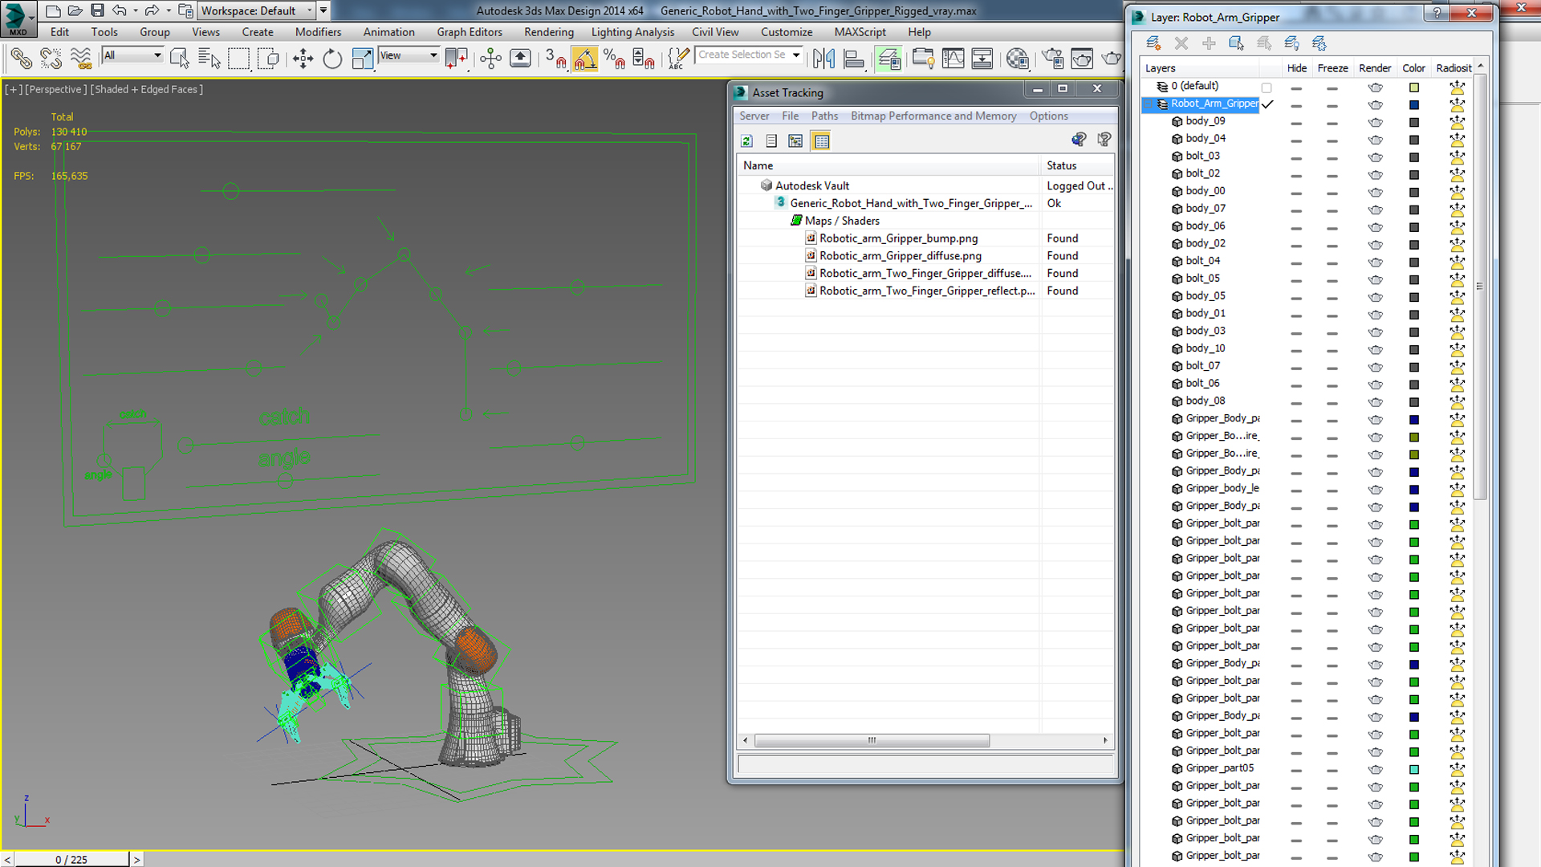Open Select by Name list tool
Viewport: 1541px width, 867px height.
pyautogui.click(x=209, y=58)
